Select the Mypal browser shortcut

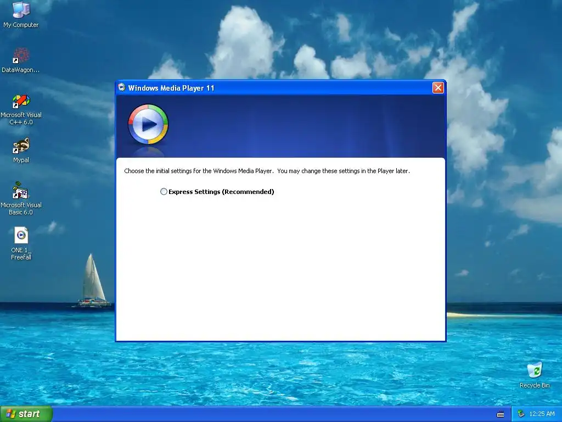point(21,151)
